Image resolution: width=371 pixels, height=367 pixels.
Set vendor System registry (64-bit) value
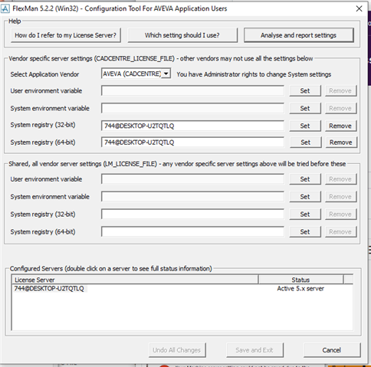tap(305, 143)
